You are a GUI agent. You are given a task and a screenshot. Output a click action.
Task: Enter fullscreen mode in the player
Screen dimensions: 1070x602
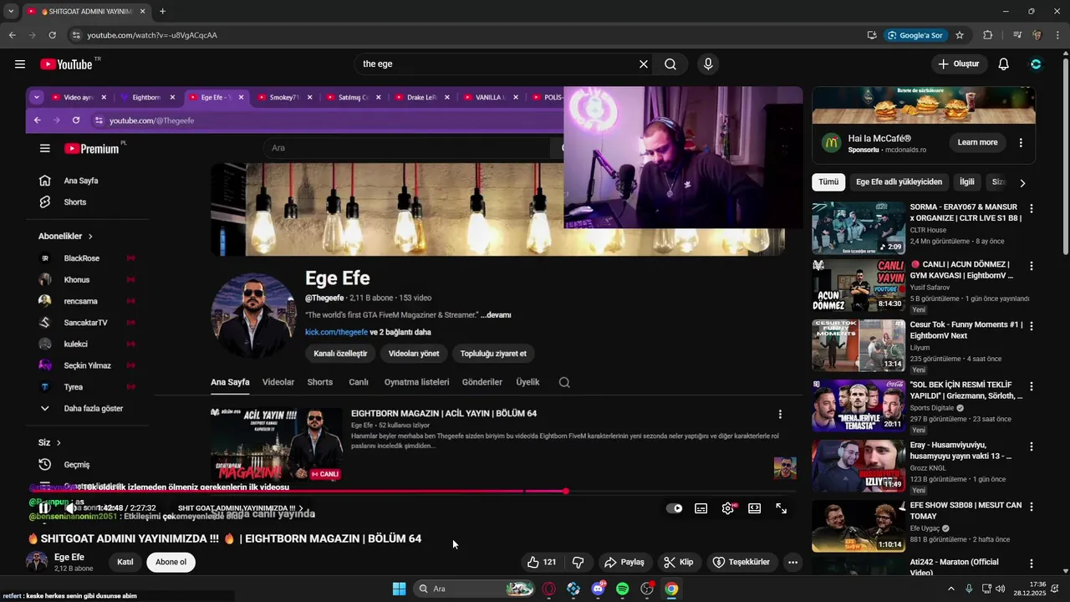point(782,508)
